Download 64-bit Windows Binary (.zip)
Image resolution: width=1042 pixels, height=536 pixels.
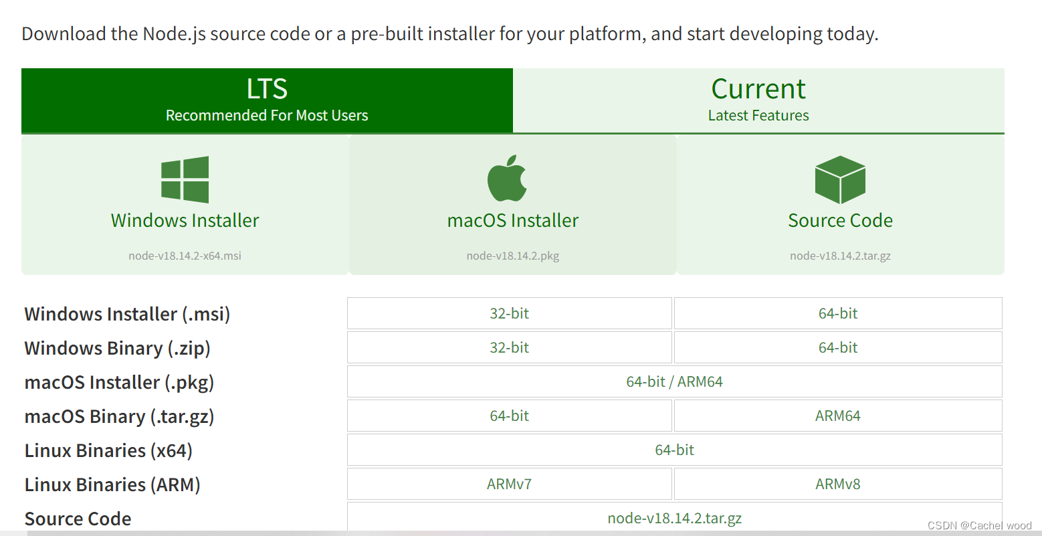tap(838, 347)
